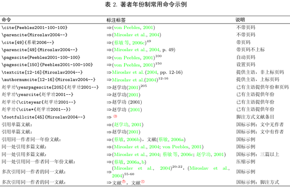Click the 压缩示例 description cell
This screenshot has width=290, height=187.
tap(246, 161)
